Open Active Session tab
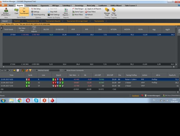 click(x=32, y=5)
